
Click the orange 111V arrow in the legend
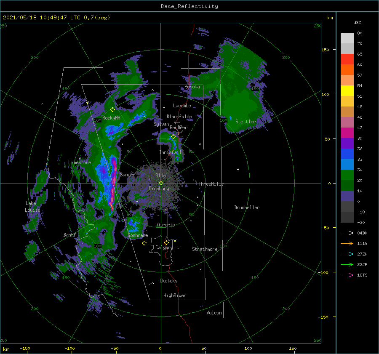tap(347, 244)
